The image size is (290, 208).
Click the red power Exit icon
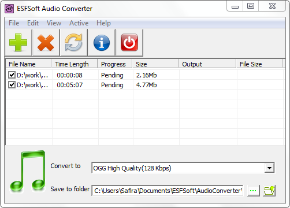pyautogui.click(x=129, y=43)
